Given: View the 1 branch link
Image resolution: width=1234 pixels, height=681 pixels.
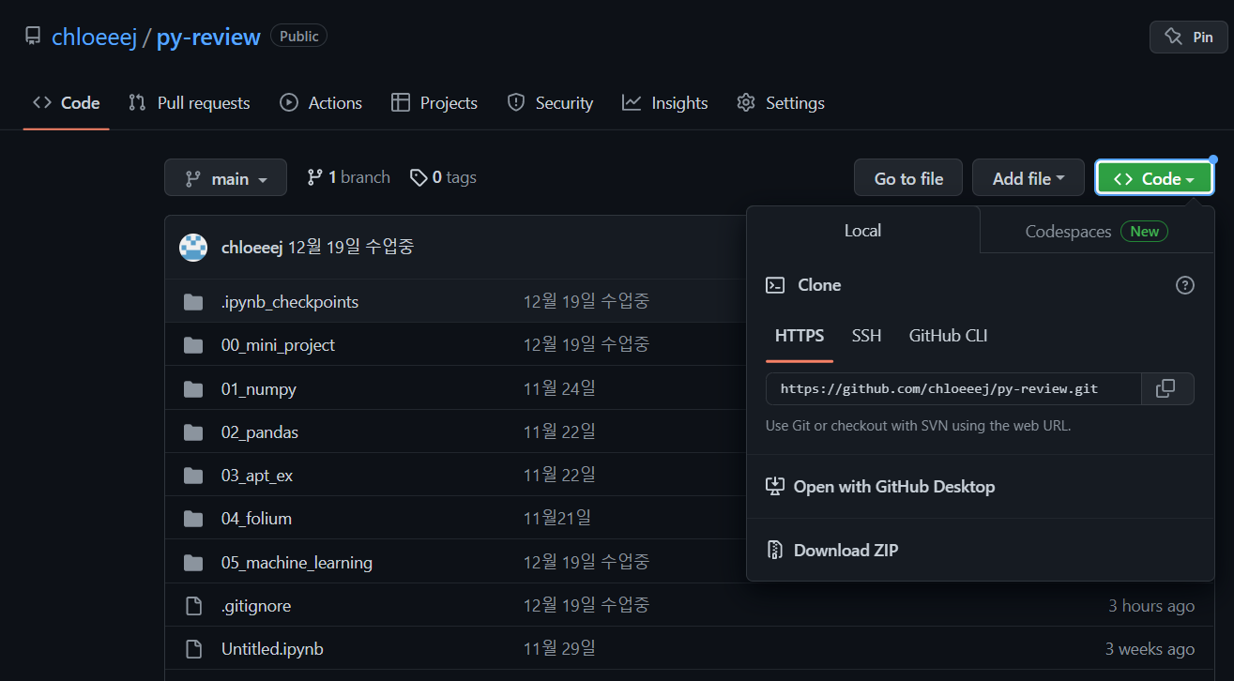Looking at the screenshot, I should pos(348,177).
